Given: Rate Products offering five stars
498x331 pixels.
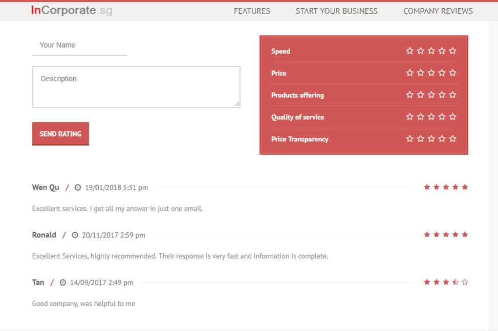Looking at the screenshot, I should click(x=453, y=95).
